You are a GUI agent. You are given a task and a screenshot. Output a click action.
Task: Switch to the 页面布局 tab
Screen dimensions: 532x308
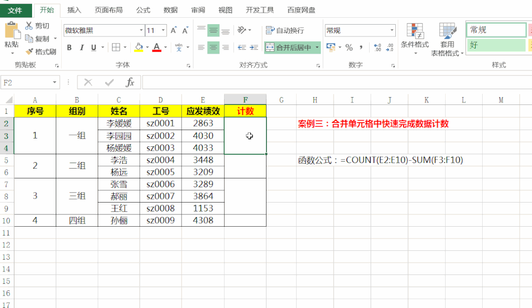[109, 10]
